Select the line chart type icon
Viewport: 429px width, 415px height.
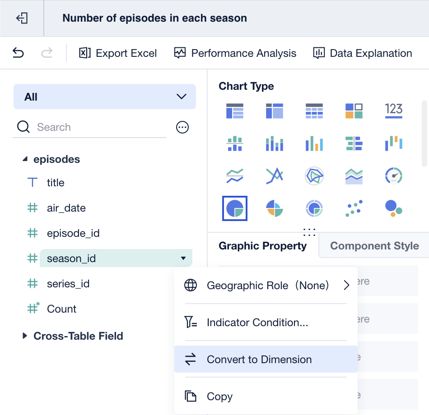235,176
